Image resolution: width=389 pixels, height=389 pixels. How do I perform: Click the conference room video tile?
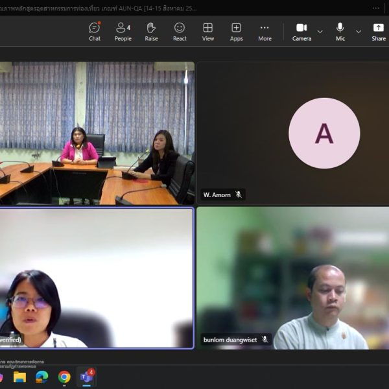(97, 133)
